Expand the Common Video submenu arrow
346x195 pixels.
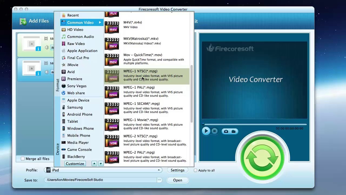pos(100,22)
